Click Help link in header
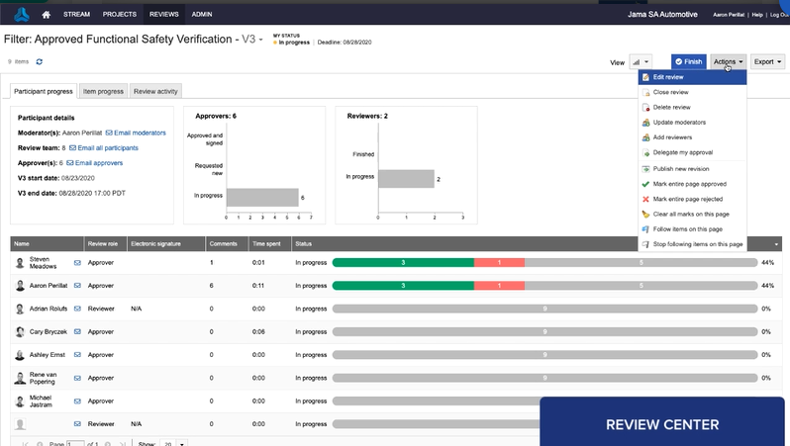The width and height of the screenshot is (790, 446). coord(757,15)
